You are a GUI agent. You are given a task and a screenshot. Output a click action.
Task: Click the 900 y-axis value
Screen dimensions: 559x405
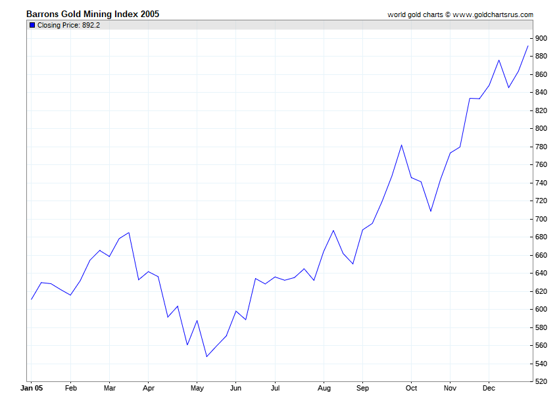[541, 38]
